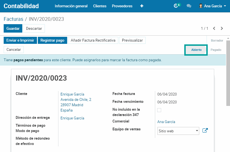This screenshot has height=152, width=230.
Task: Open the activities clock icon with badge
Action: click(x=176, y=6)
